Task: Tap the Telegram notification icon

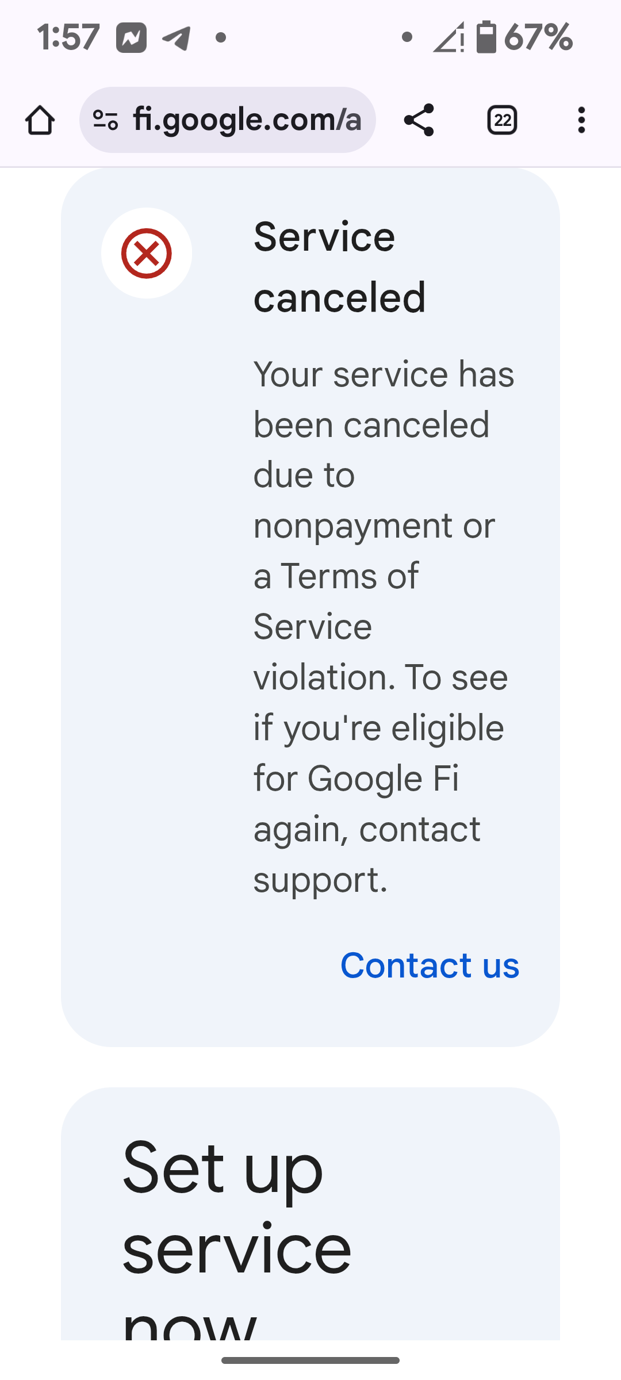Action: pos(177,38)
